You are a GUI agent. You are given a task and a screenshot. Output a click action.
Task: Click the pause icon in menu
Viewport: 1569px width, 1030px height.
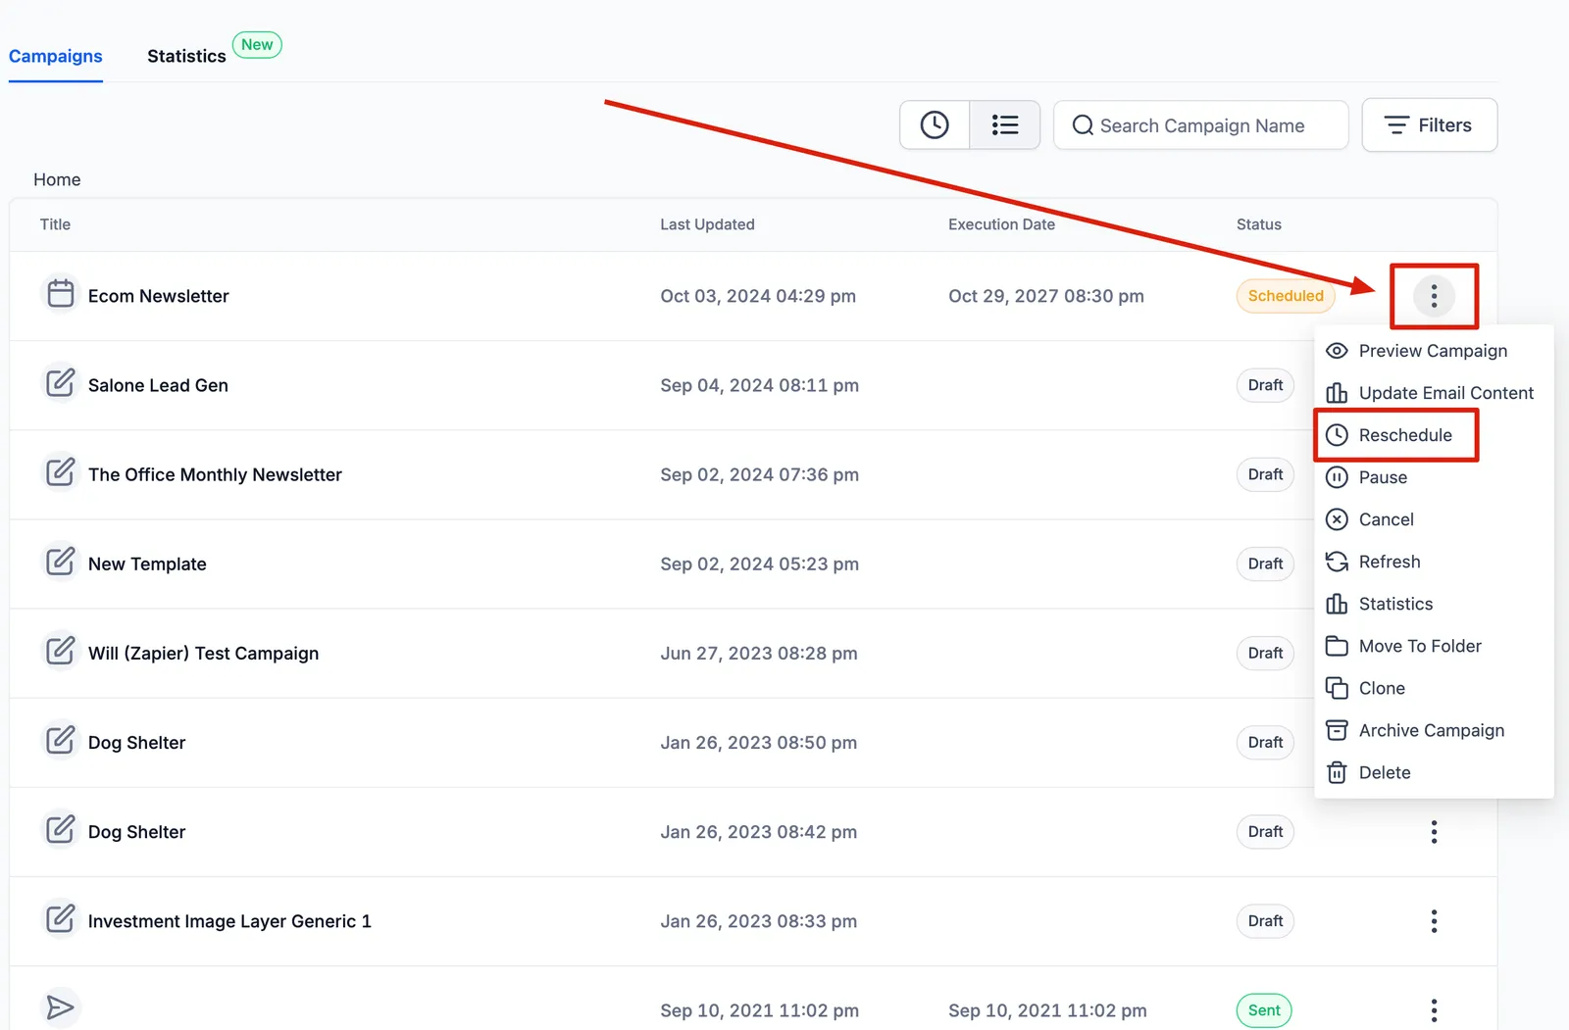pos(1337,477)
